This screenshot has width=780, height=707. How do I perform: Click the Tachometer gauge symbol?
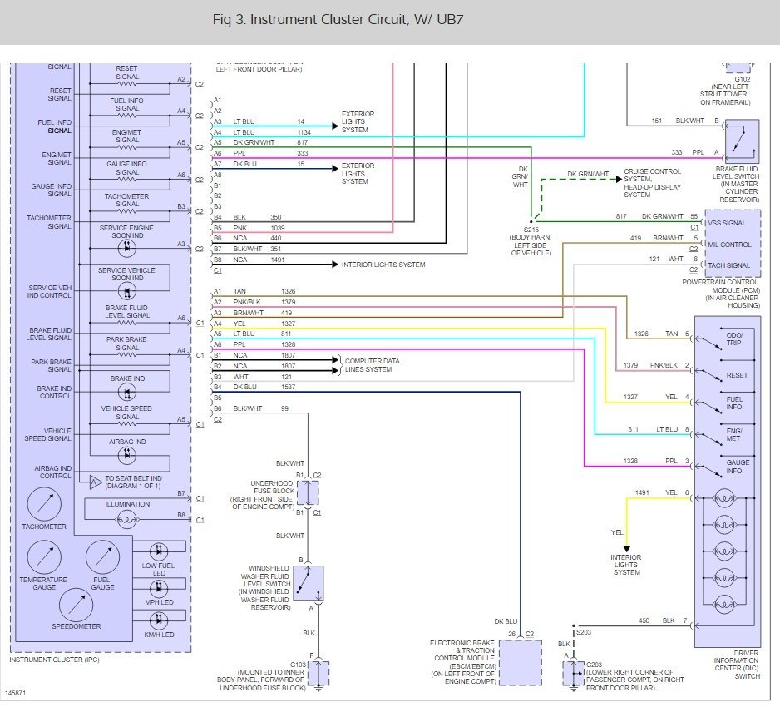click(x=44, y=504)
